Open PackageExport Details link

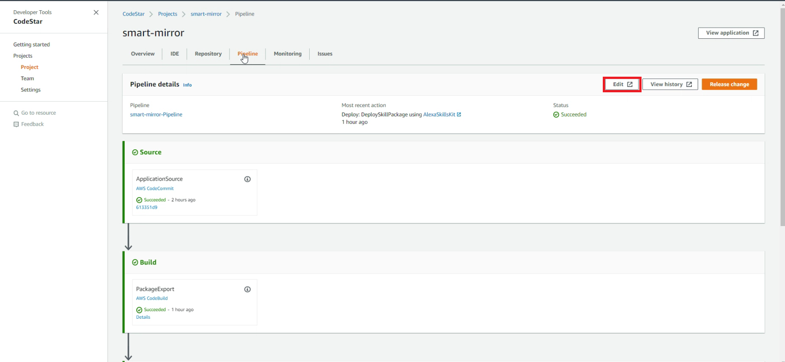(143, 317)
